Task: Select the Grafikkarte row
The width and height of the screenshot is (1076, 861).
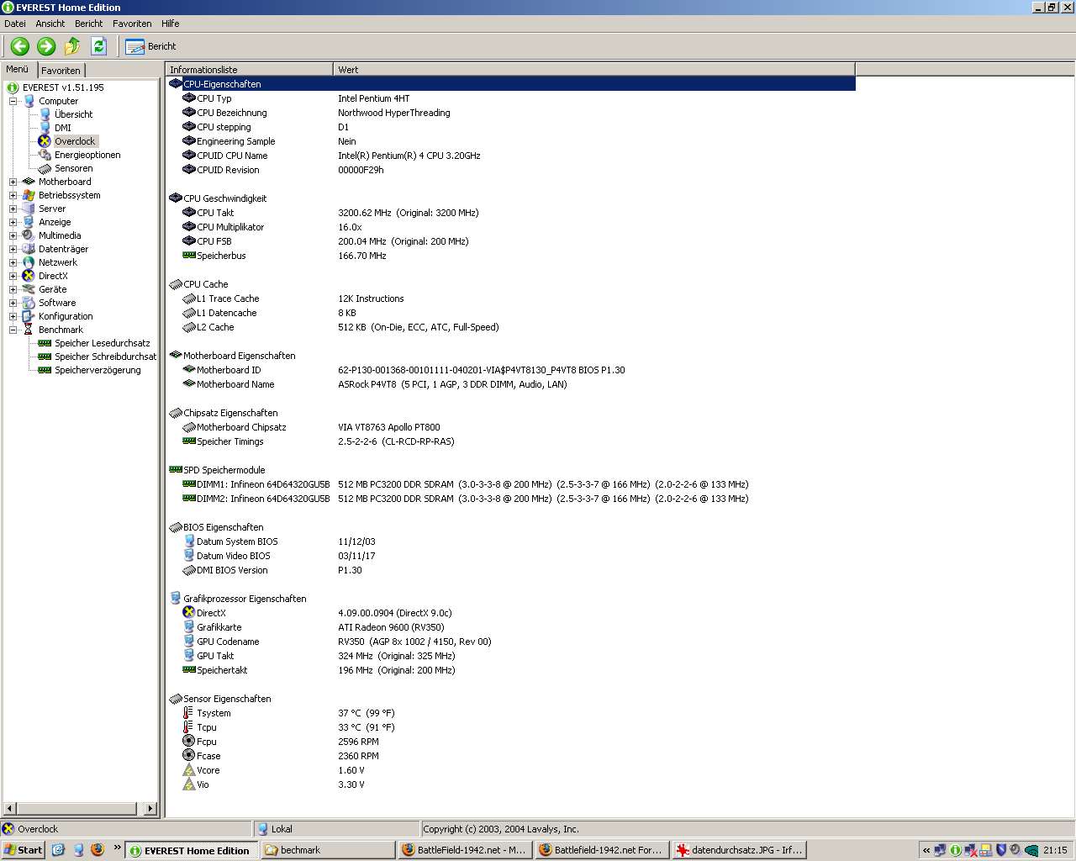Action: pos(511,627)
